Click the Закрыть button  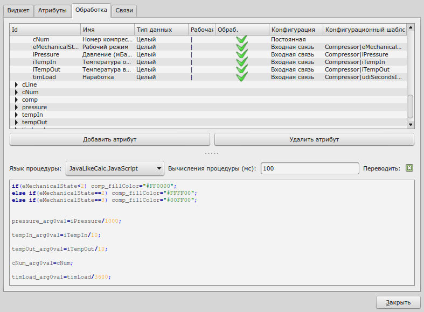click(398, 302)
